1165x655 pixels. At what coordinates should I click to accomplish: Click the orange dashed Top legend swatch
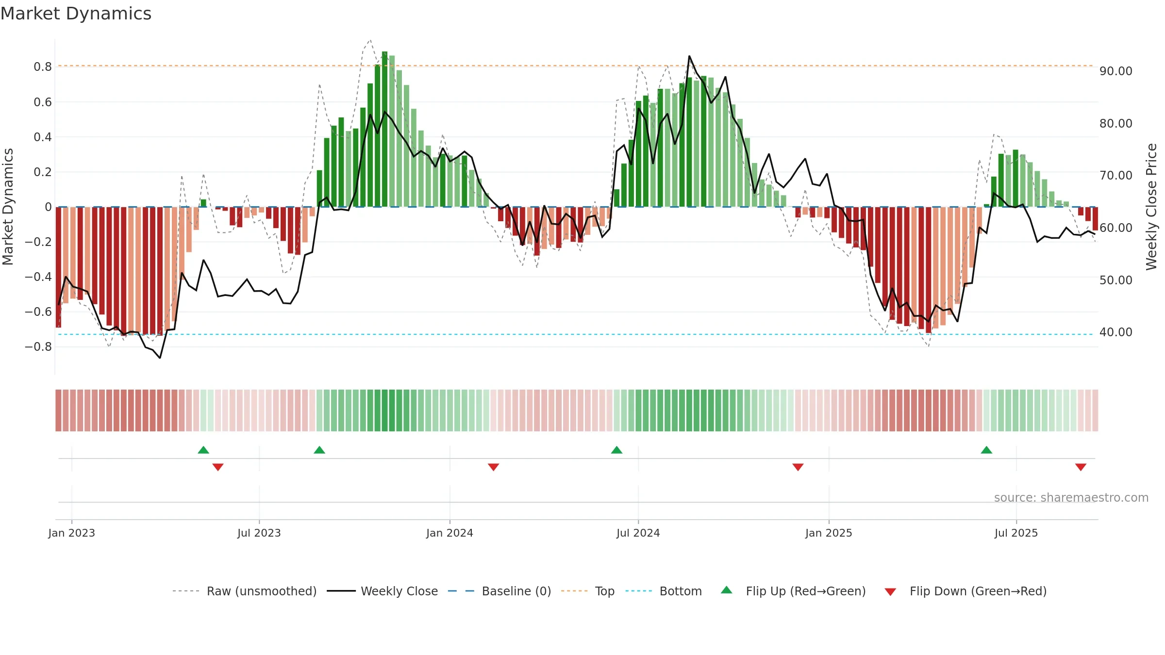(574, 591)
